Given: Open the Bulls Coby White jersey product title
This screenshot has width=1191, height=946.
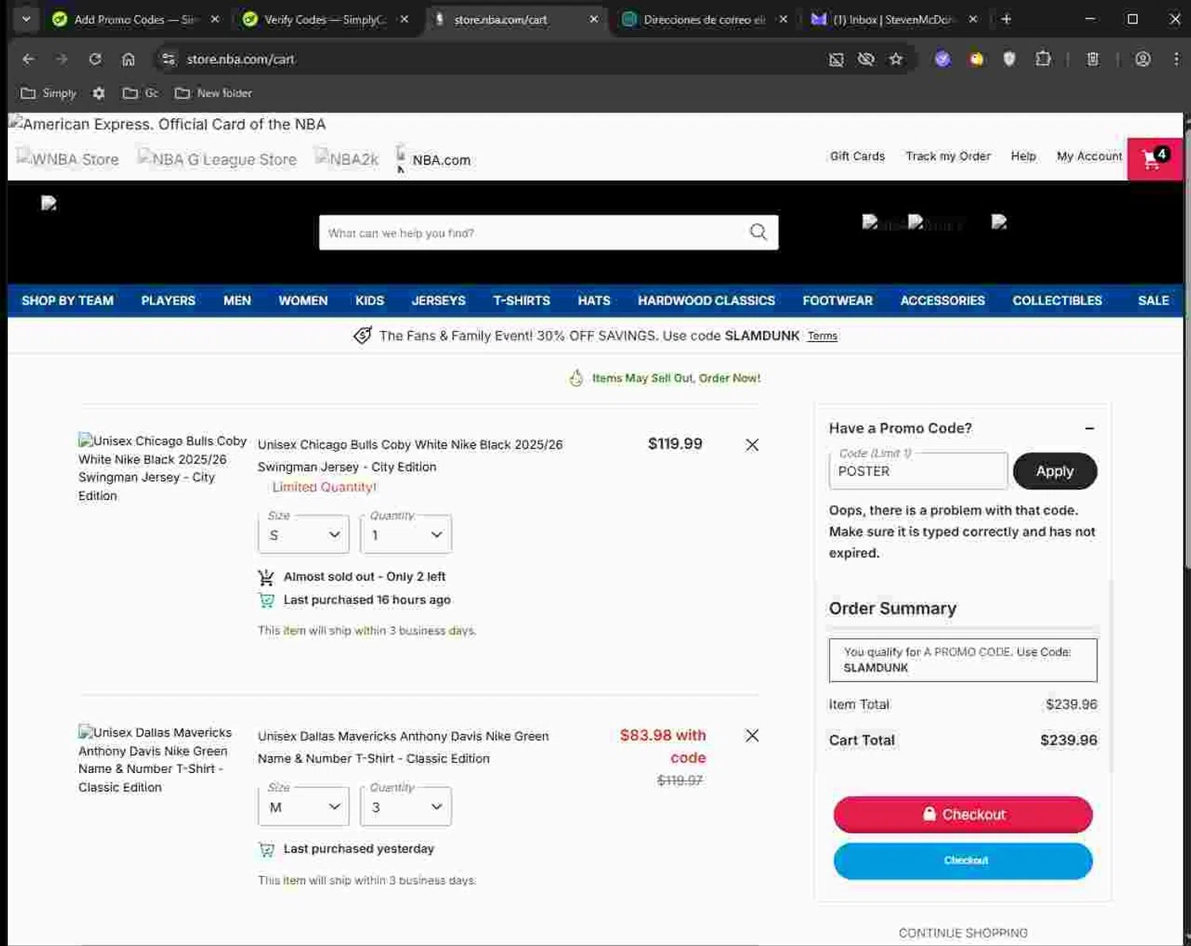Looking at the screenshot, I should coord(410,456).
